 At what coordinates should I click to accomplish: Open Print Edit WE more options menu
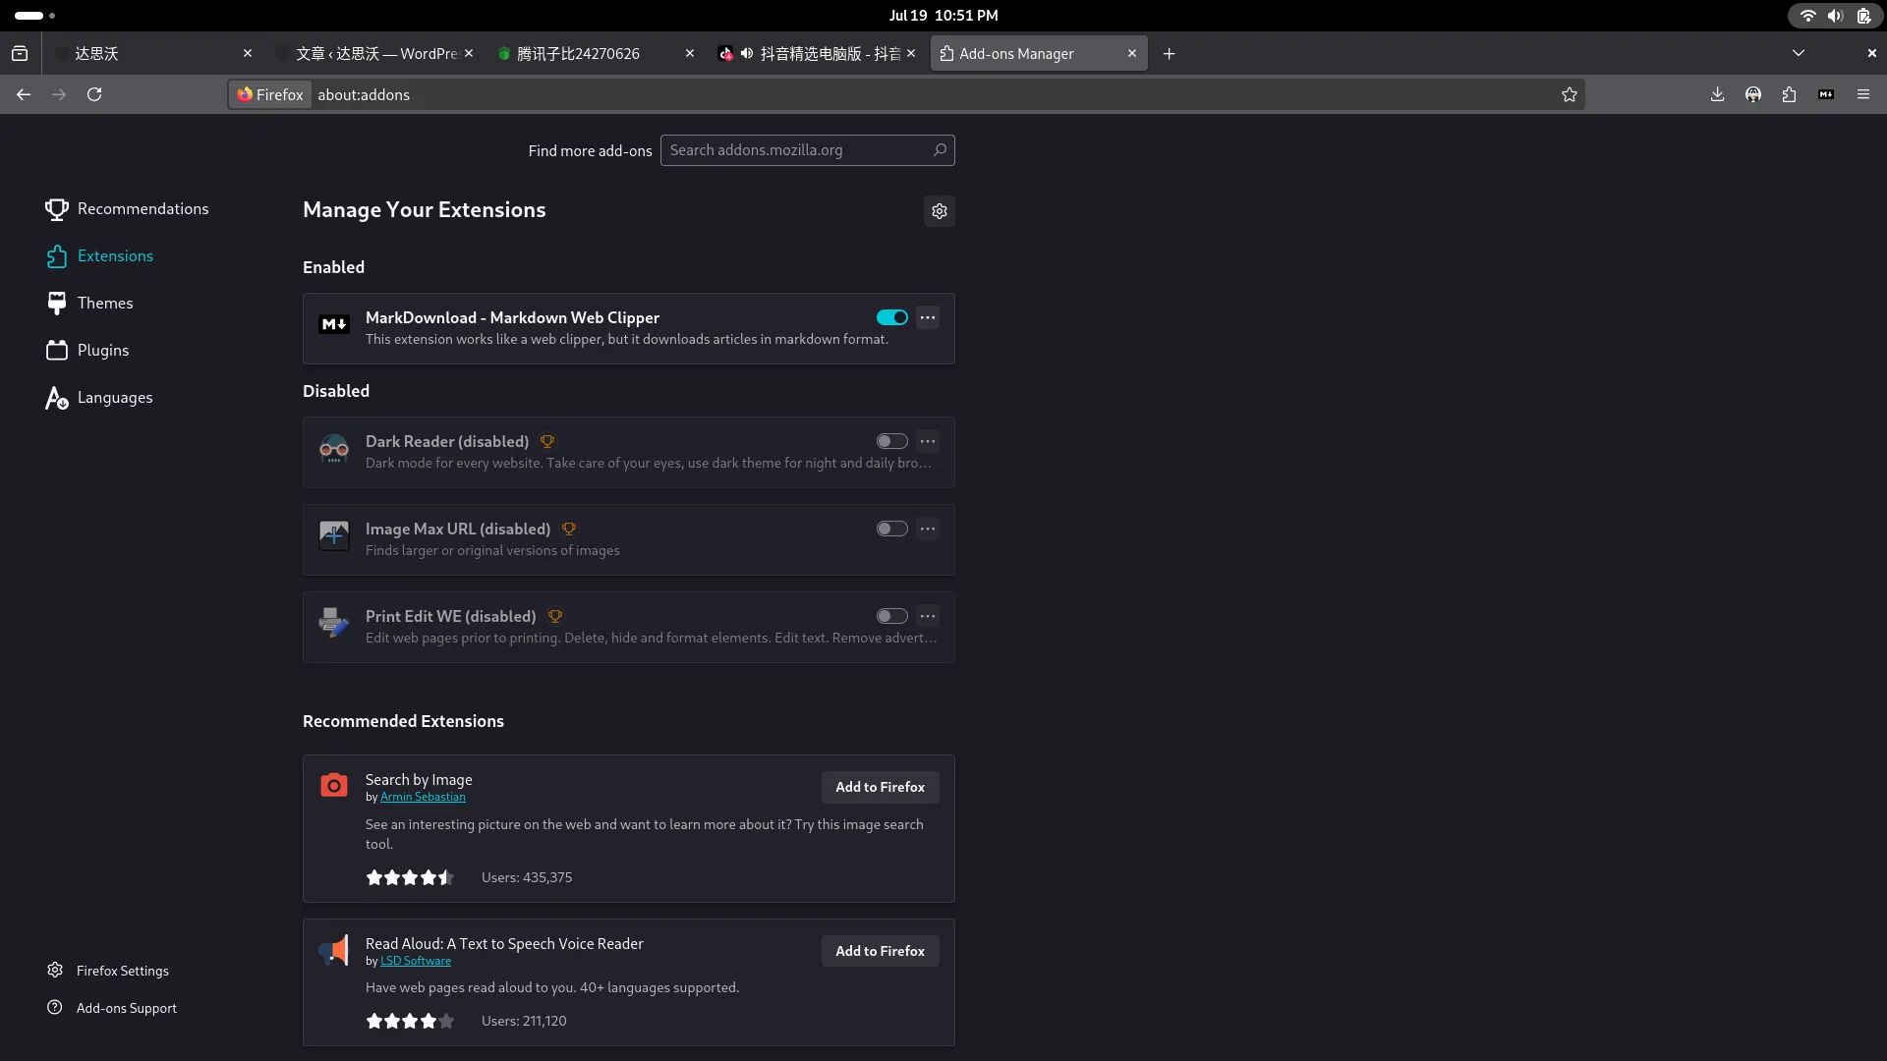point(928,616)
